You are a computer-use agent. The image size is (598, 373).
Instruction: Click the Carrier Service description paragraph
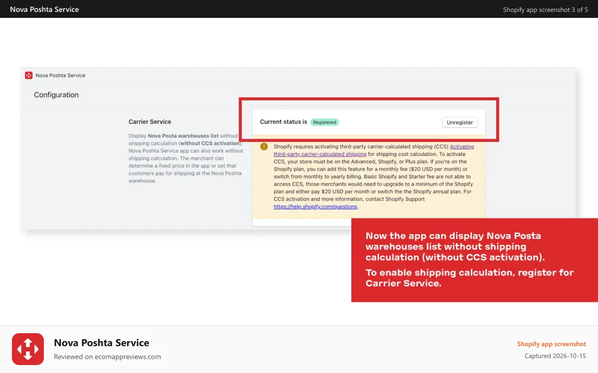[x=186, y=159]
